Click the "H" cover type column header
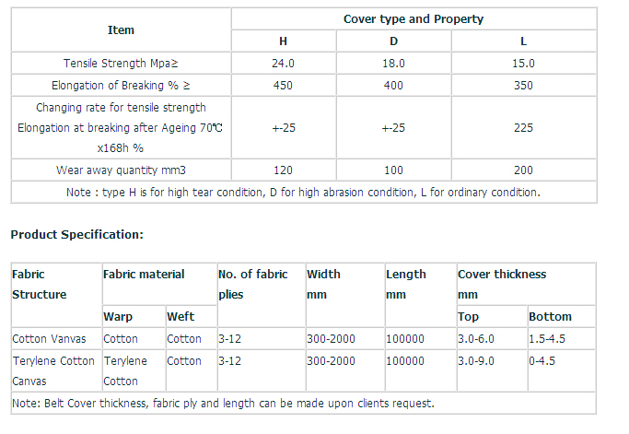 (283, 42)
